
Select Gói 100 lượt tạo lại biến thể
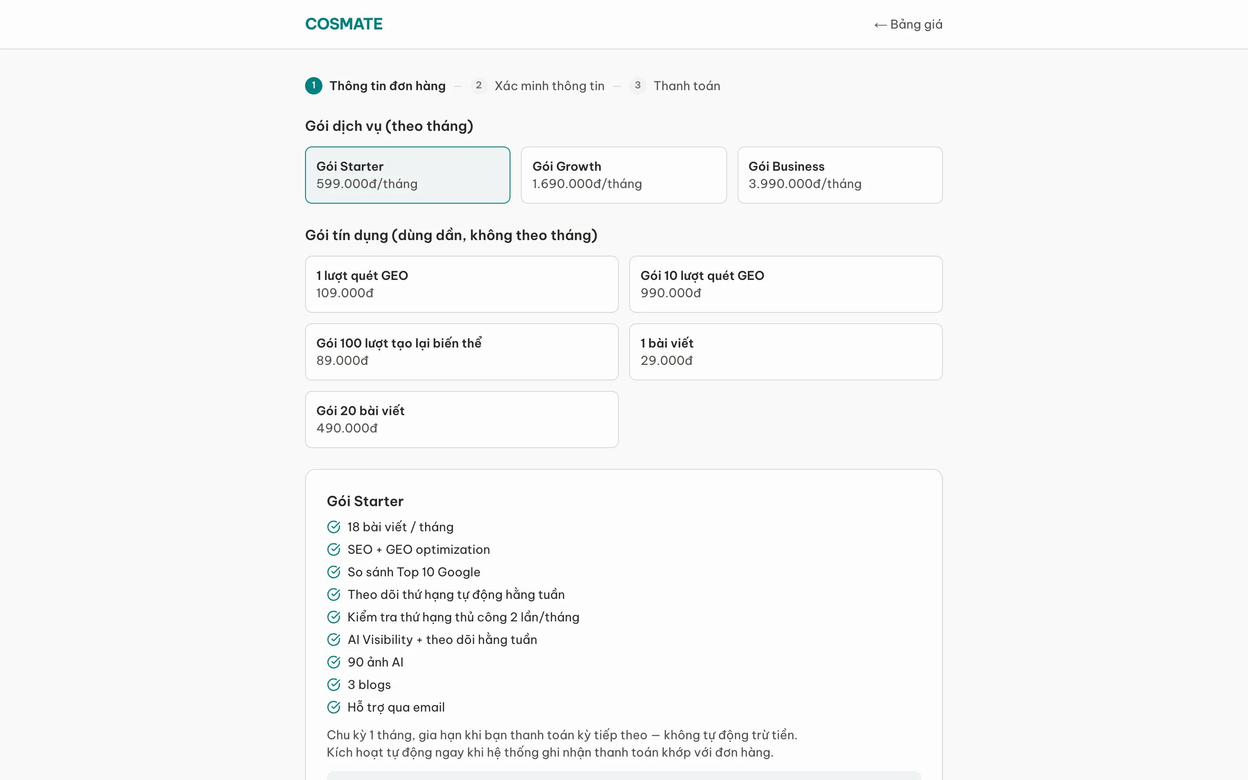click(461, 352)
